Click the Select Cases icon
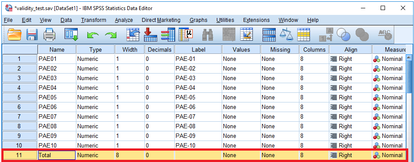 pyautogui.click(x=304, y=35)
